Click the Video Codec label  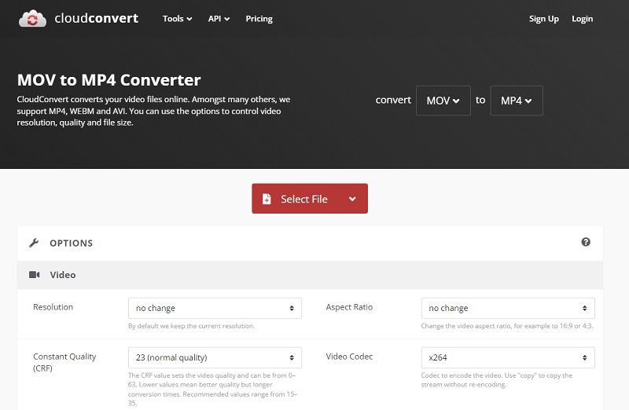[349, 357]
